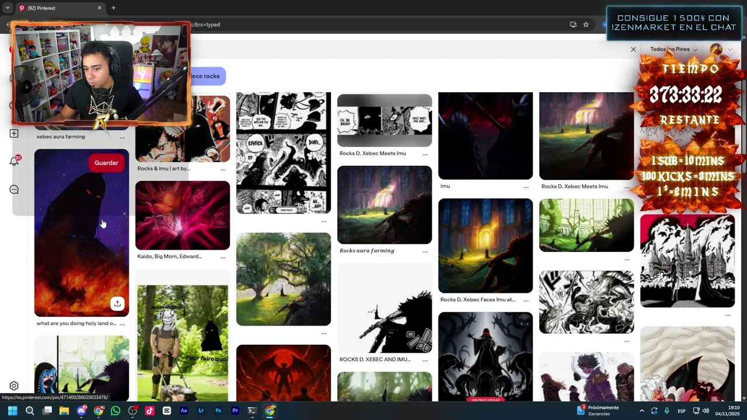Click the install app icon in address bar
This screenshot has width=747, height=420.
click(x=573, y=24)
